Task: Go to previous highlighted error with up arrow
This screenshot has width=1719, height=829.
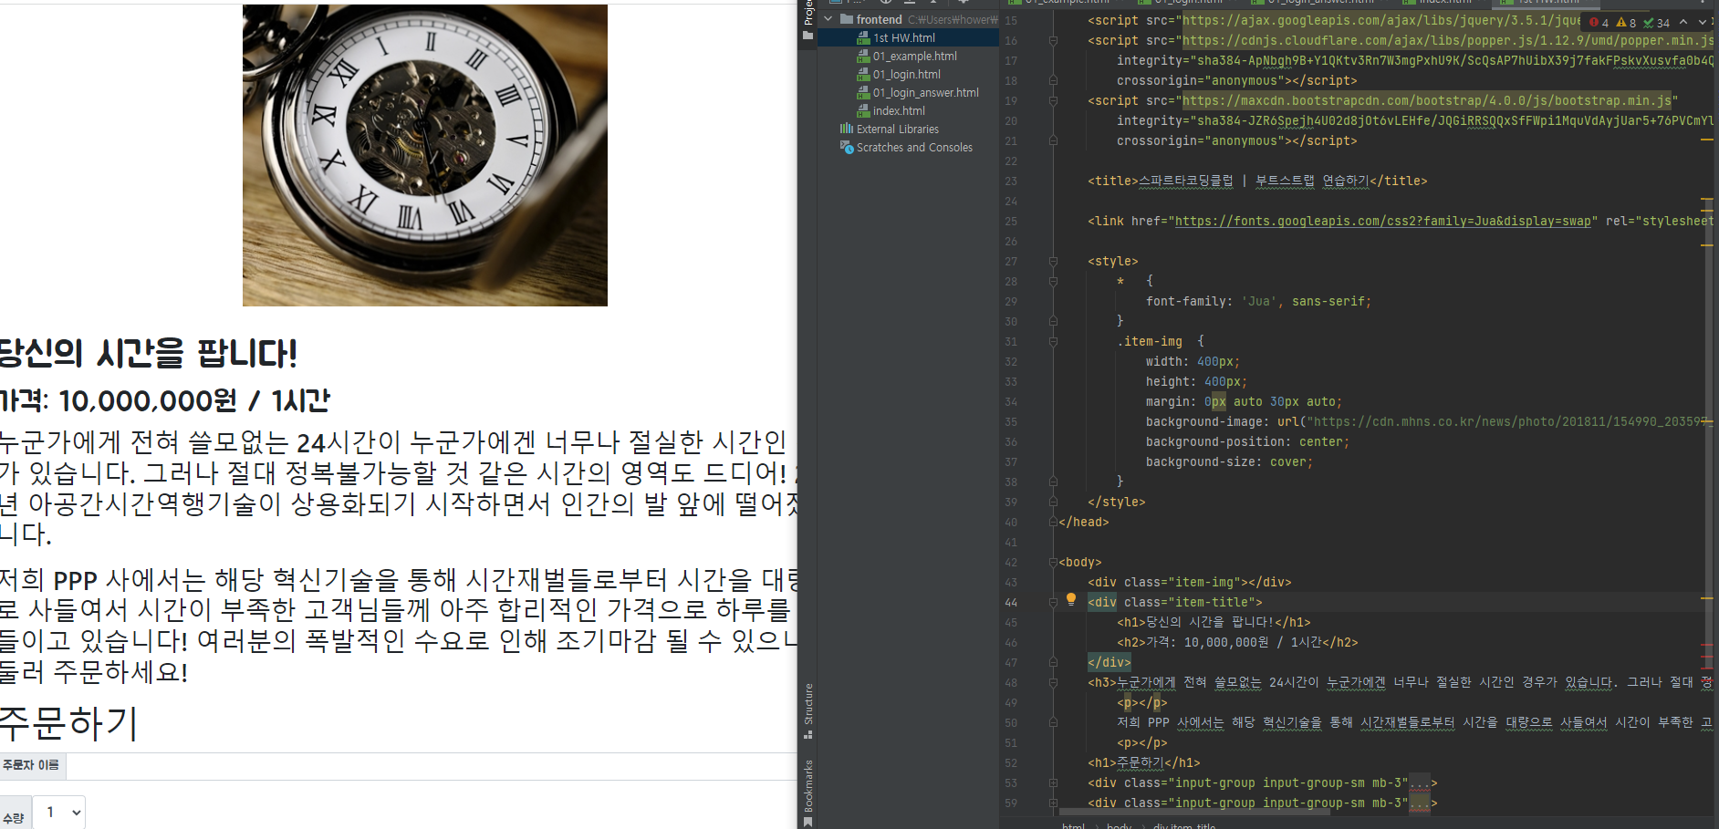Action: [x=1683, y=22]
